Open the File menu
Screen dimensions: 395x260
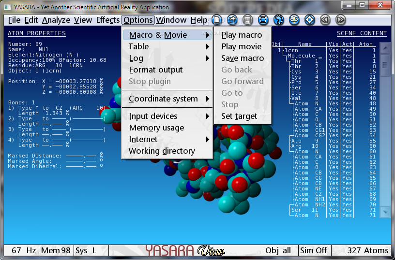[14, 20]
